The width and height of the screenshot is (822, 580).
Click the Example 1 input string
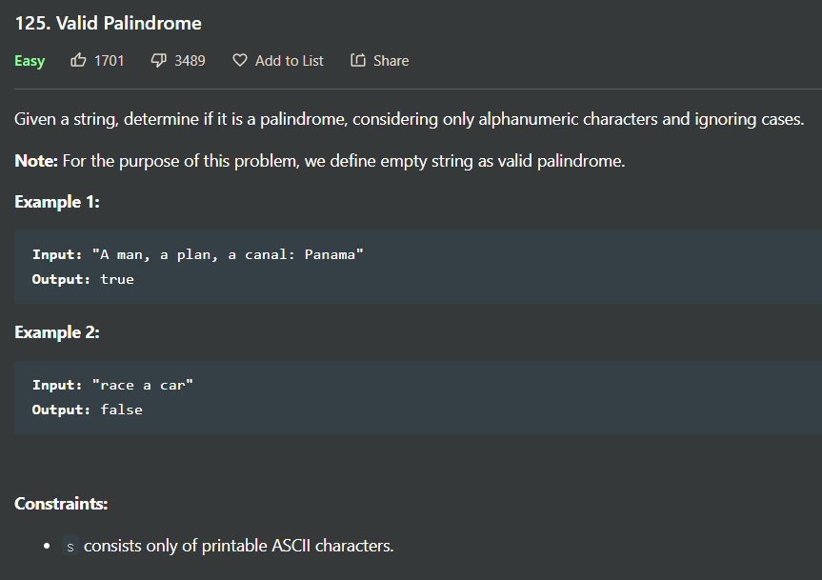(228, 254)
